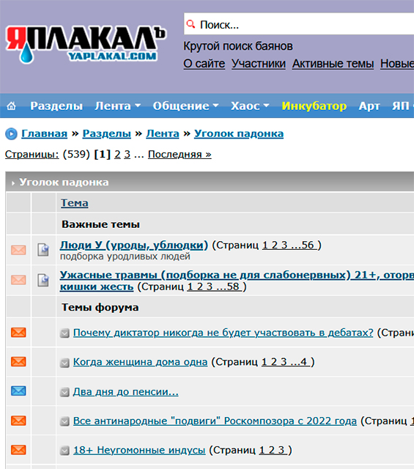Open topic Люди У (уроды, ублюдки)

coord(133,245)
